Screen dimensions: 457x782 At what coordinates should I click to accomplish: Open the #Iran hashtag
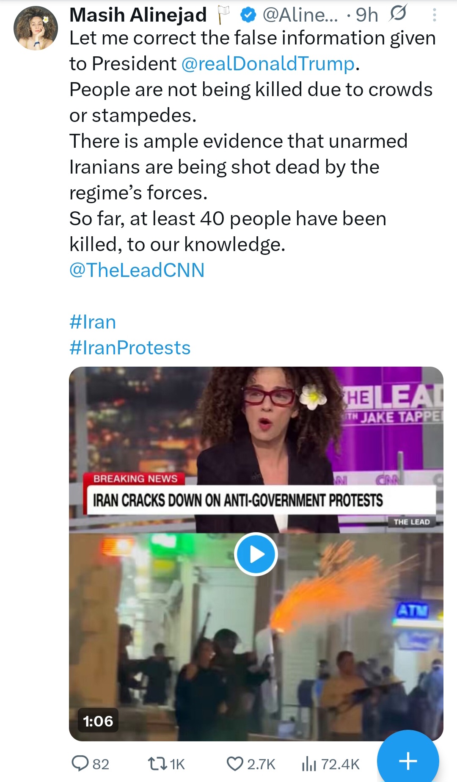(x=93, y=322)
